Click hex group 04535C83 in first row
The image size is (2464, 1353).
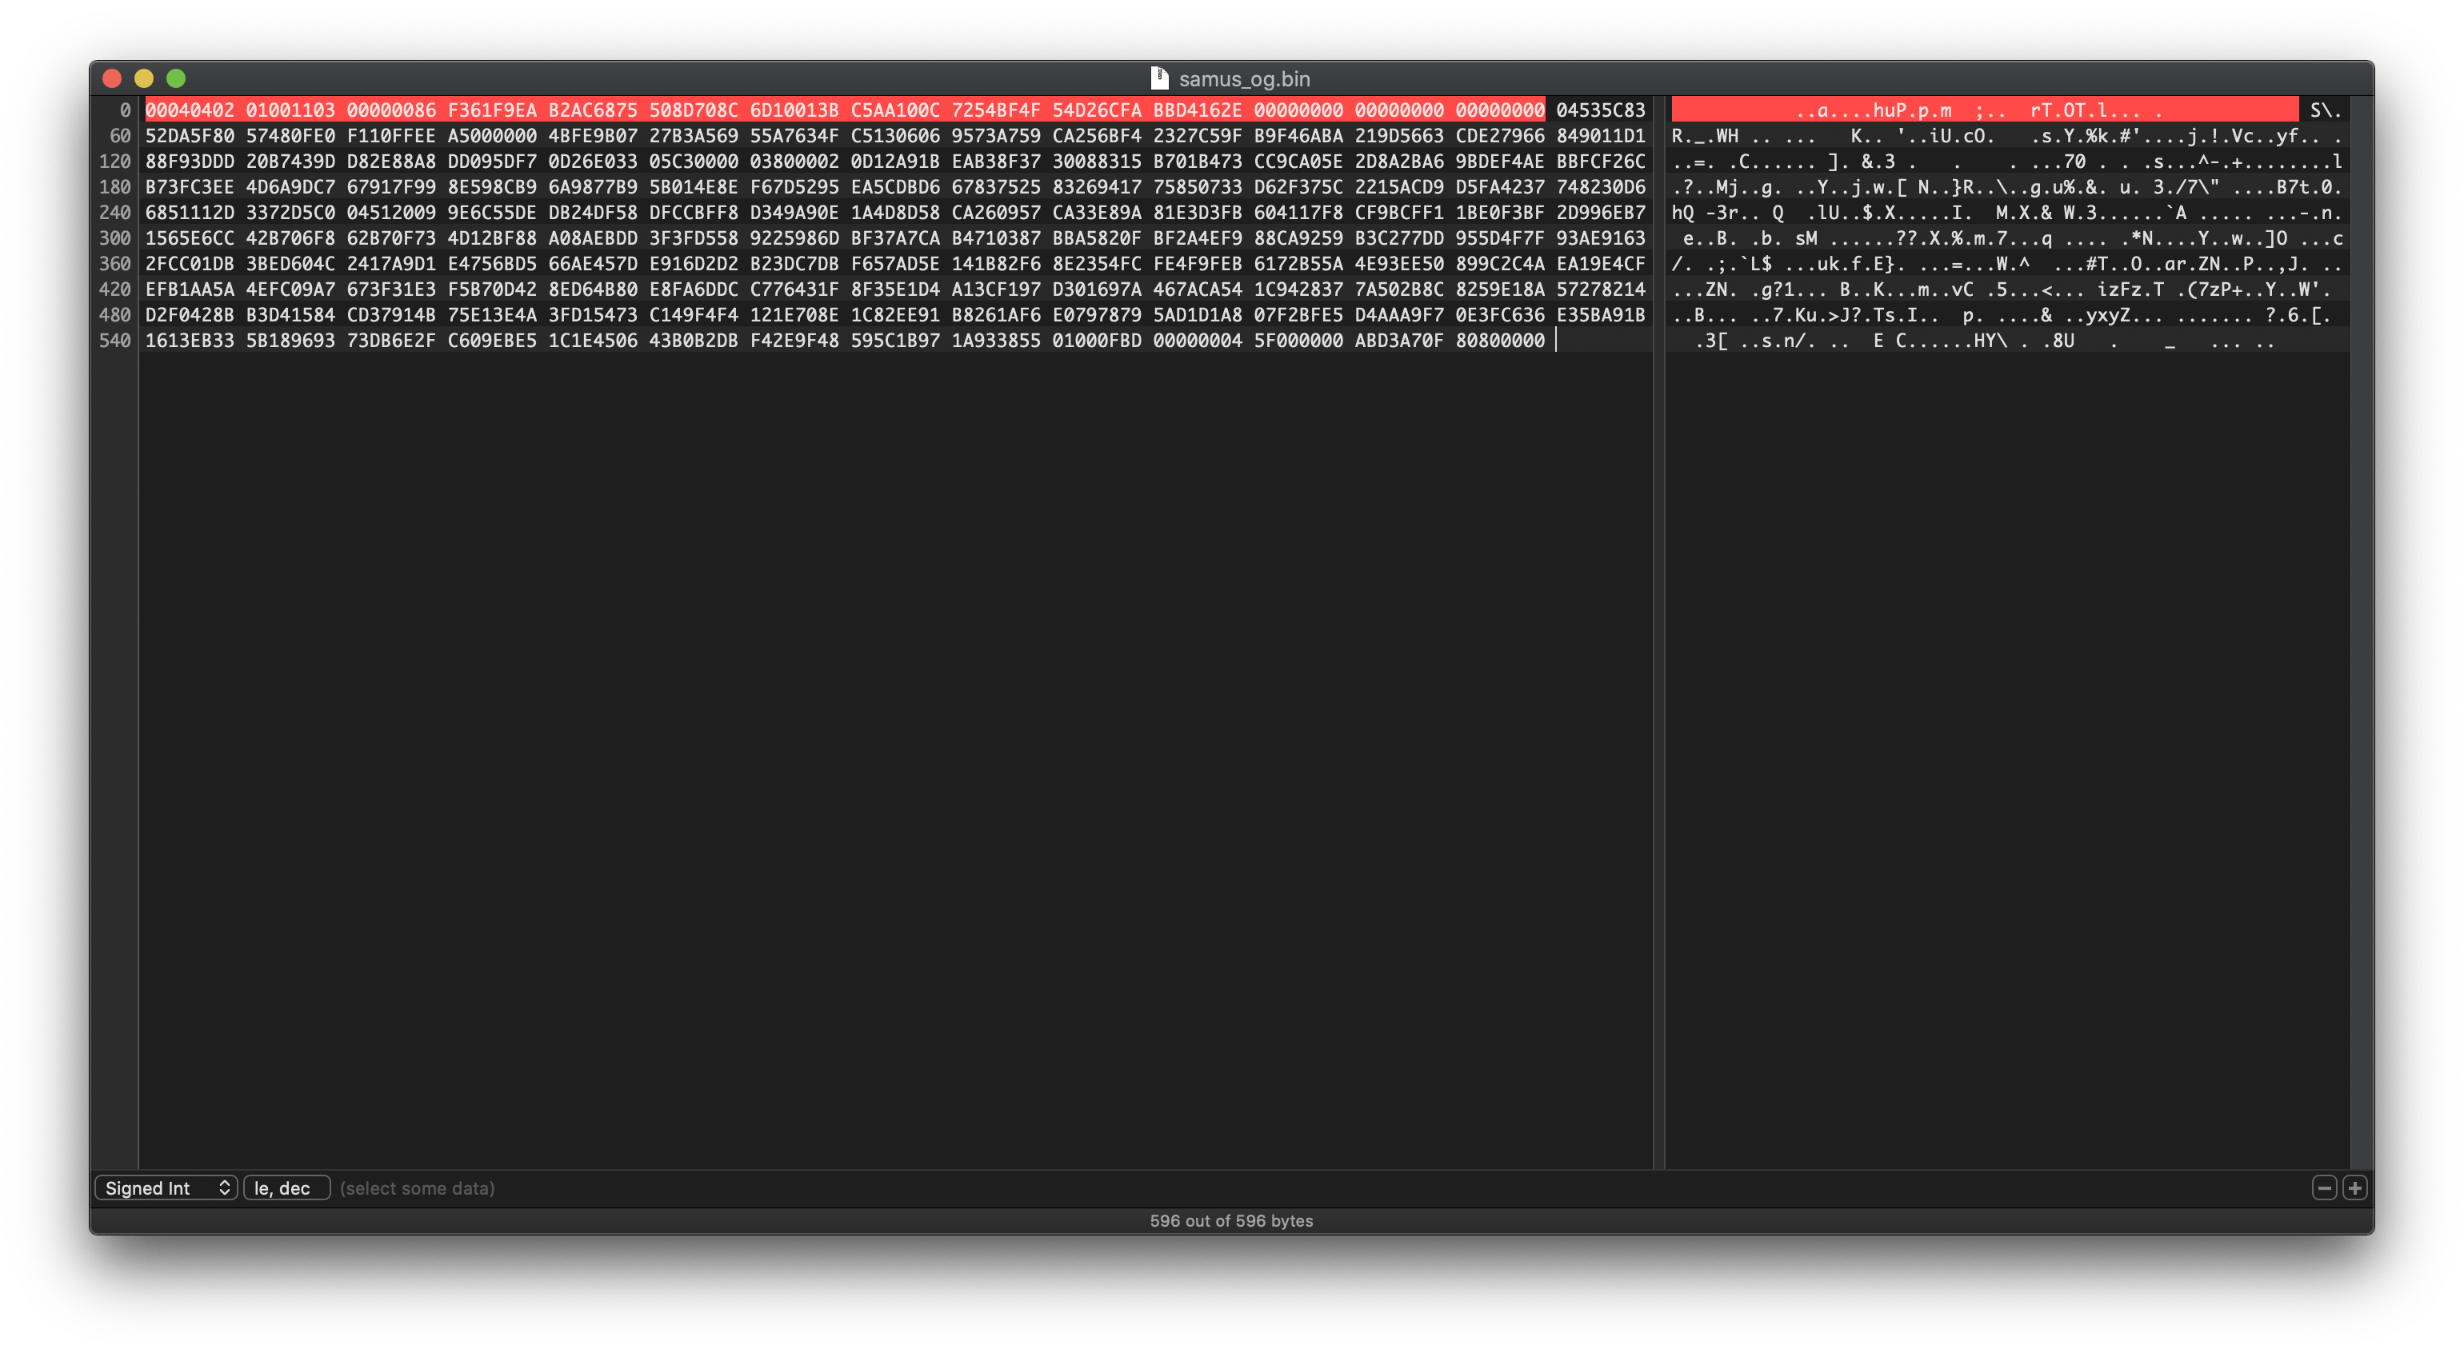[1600, 110]
